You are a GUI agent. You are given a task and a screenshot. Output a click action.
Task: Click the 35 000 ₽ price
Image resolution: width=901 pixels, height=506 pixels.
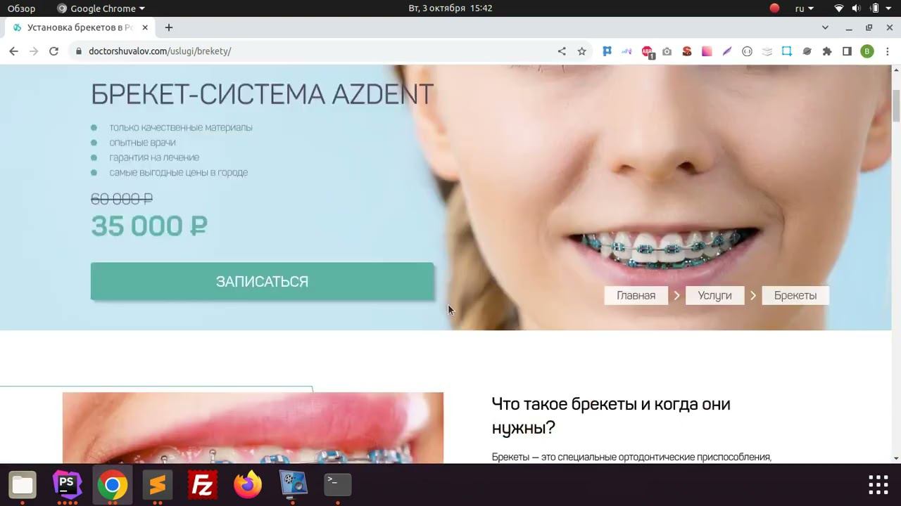click(x=149, y=226)
